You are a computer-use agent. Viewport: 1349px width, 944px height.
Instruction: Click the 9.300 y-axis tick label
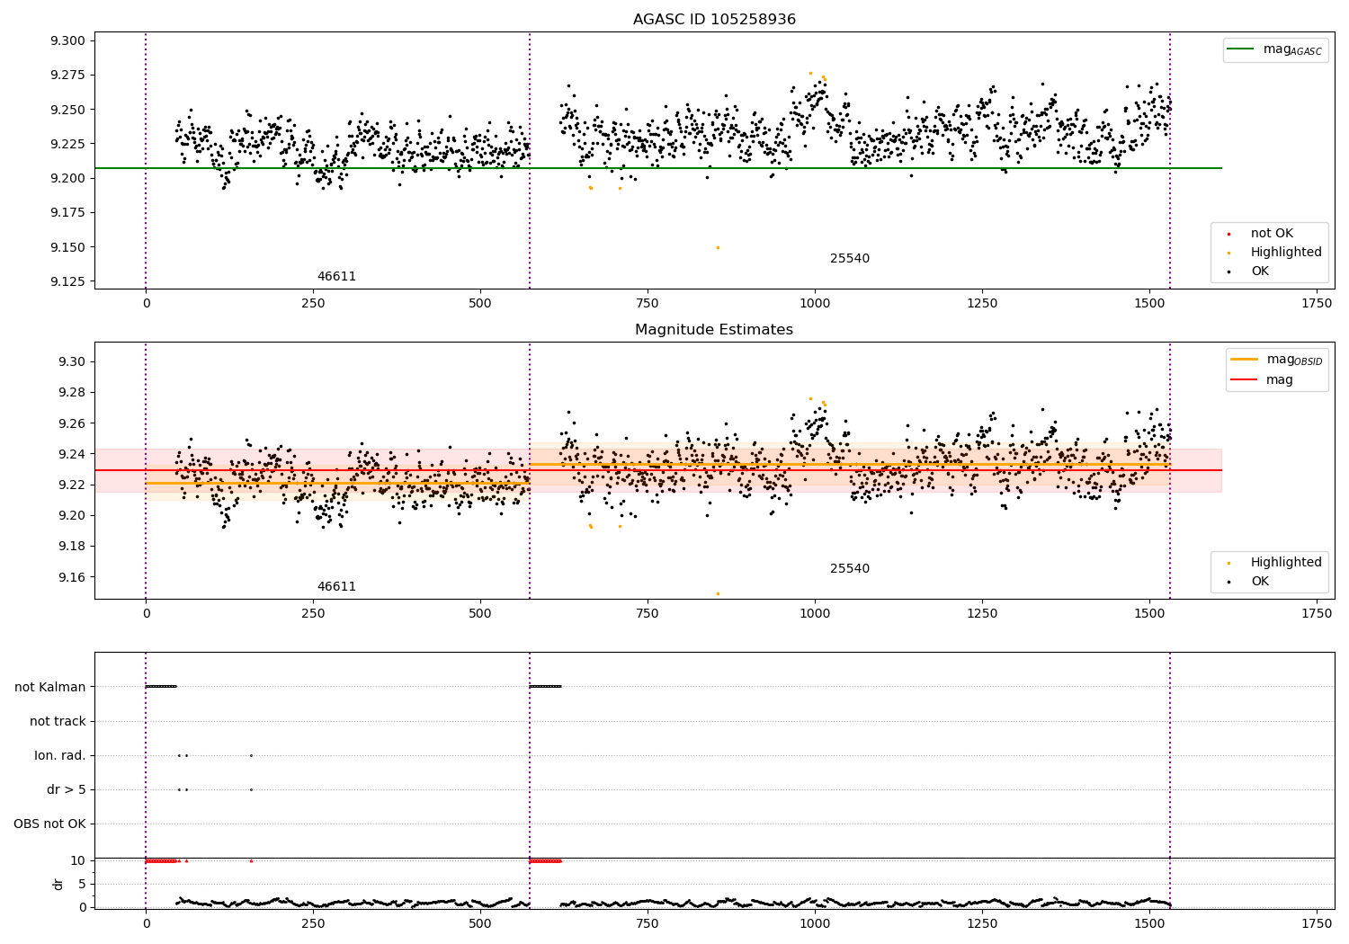67,41
